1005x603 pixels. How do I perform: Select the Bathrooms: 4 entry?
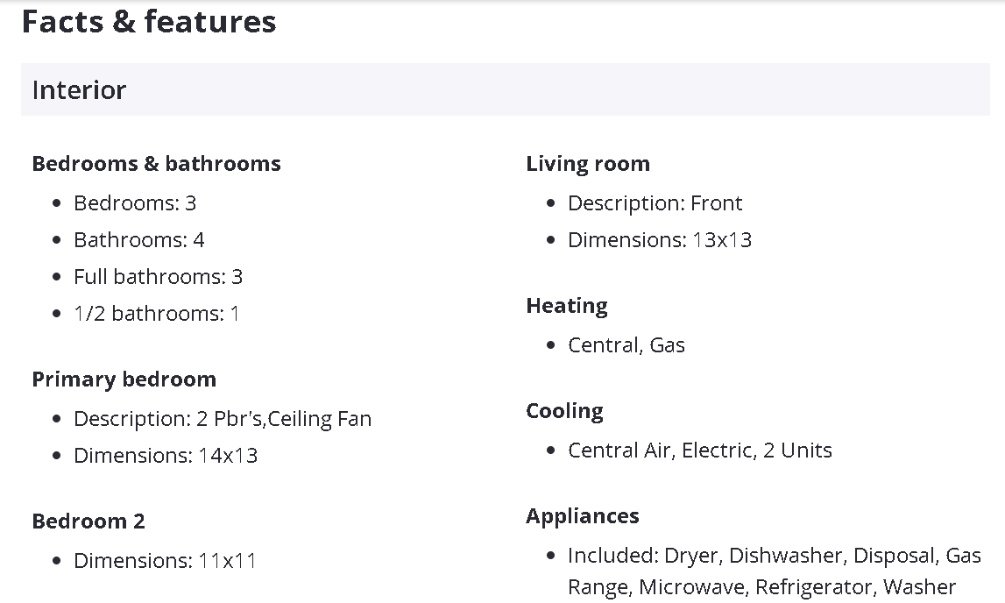tap(138, 240)
